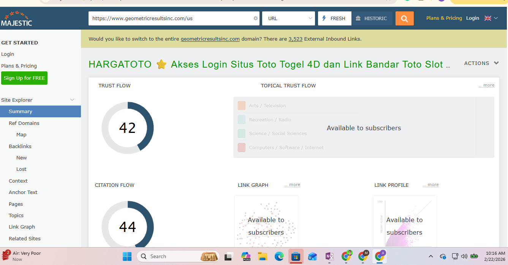
Task: Click the battery icon in the system tray
Action: click(x=474, y=256)
